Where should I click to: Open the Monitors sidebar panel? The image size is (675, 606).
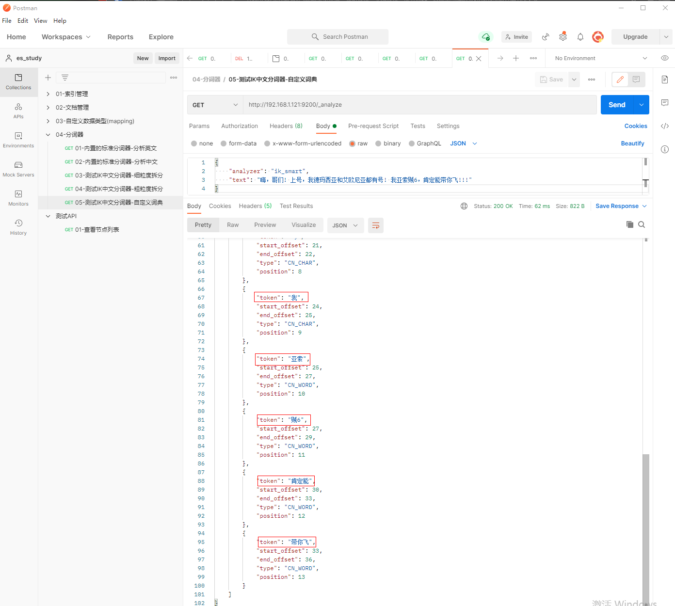(18, 198)
